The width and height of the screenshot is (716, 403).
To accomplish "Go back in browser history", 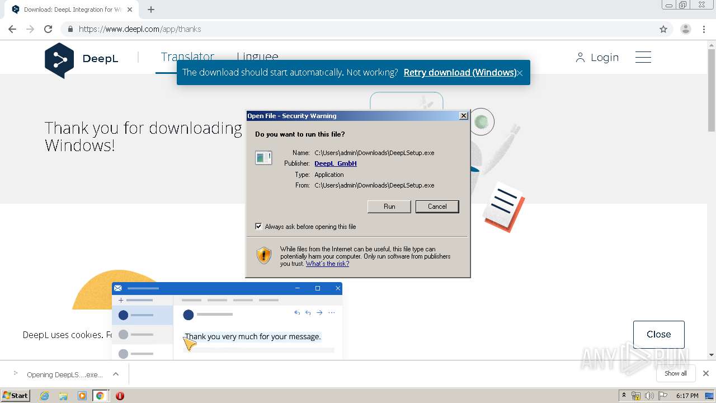I will [12, 29].
